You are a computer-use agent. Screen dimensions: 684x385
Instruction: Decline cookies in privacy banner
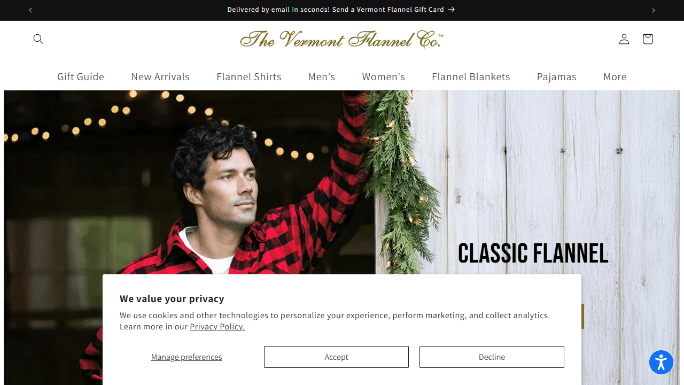coord(492,357)
